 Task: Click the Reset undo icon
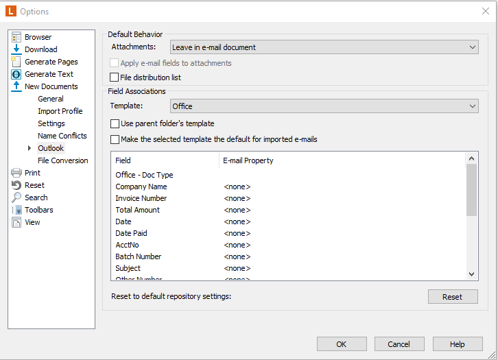(16, 185)
